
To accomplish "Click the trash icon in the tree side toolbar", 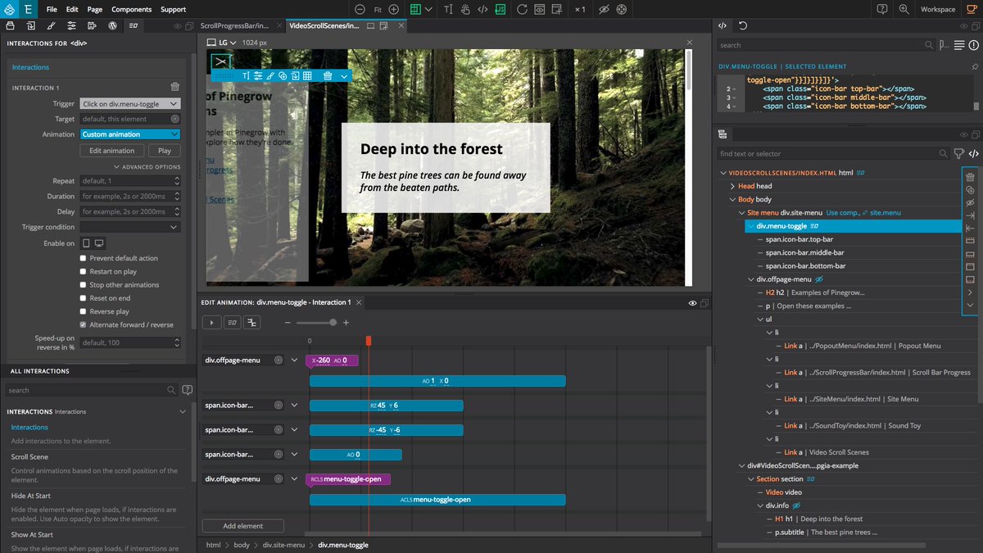I will point(970,177).
